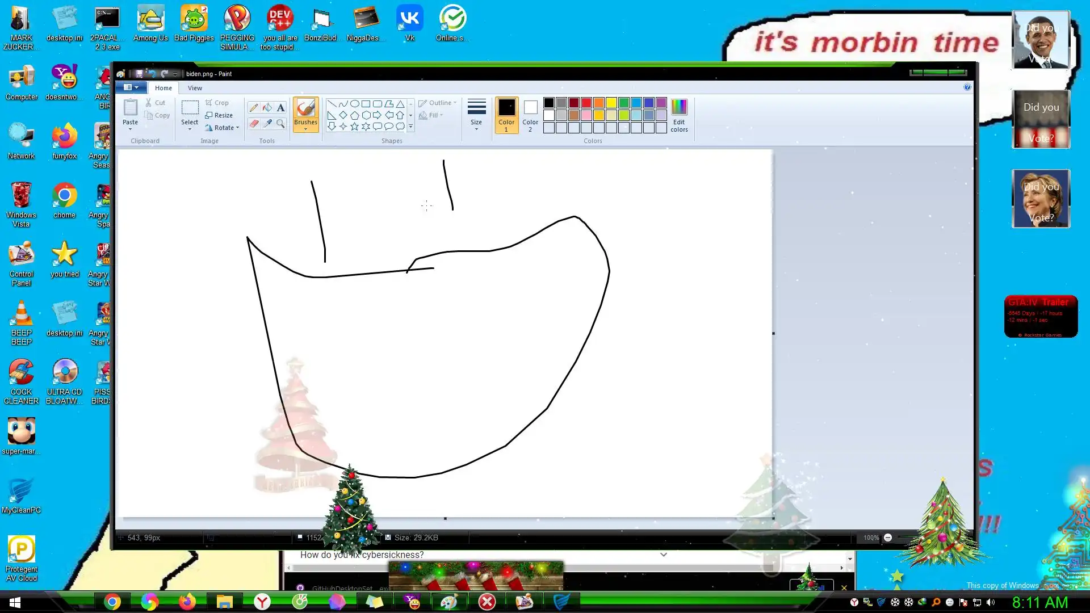Switch to the View ribbon tab
This screenshot has height=613, width=1090.
pos(195,88)
